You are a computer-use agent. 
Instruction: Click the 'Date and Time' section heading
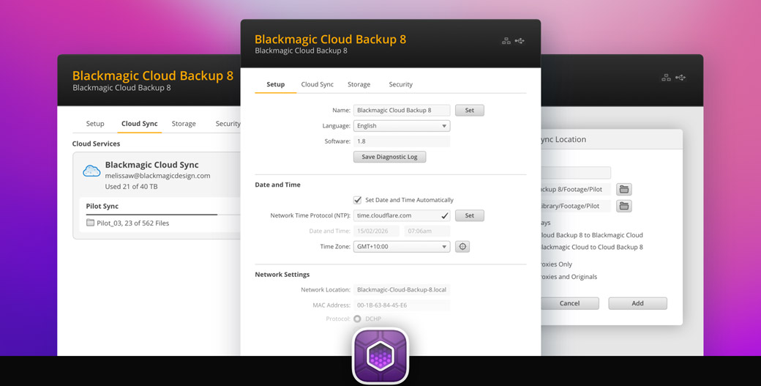pyautogui.click(x=277, y=185)
